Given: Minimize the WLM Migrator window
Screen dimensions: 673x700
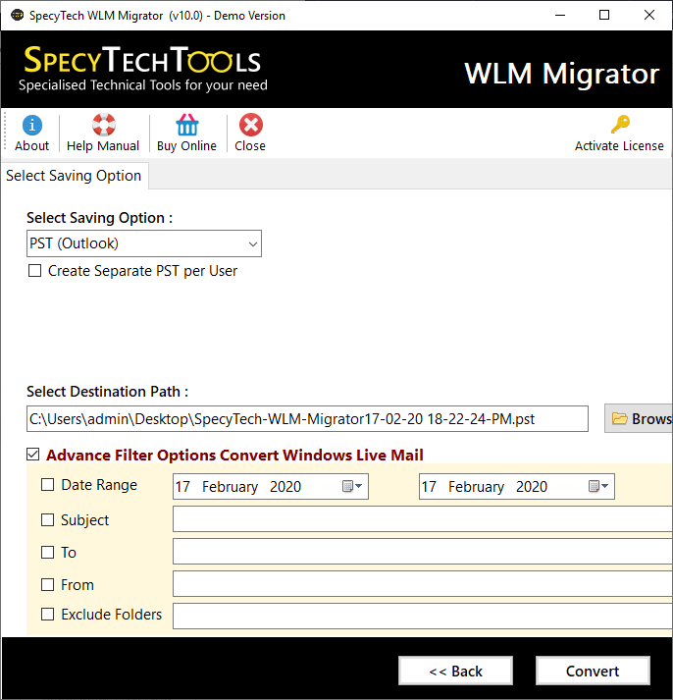Looking at the screenshot, I should pyautogui.click(x=560, y=15).
